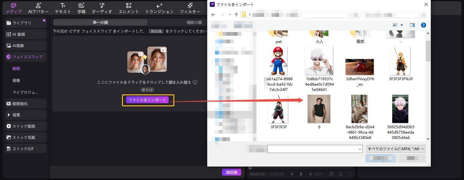The width and height of the screenshot is (464, 180).
Task: Click the トランジション (Transition) toolbar icon
Action: pyautogui.click(x=159, y=8)
